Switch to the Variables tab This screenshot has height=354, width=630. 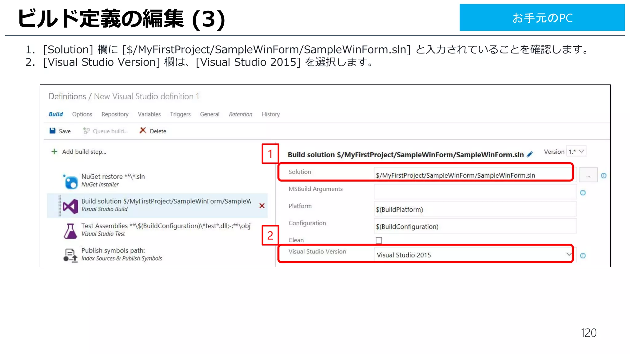pyautogui.click(x=149, y=114)
